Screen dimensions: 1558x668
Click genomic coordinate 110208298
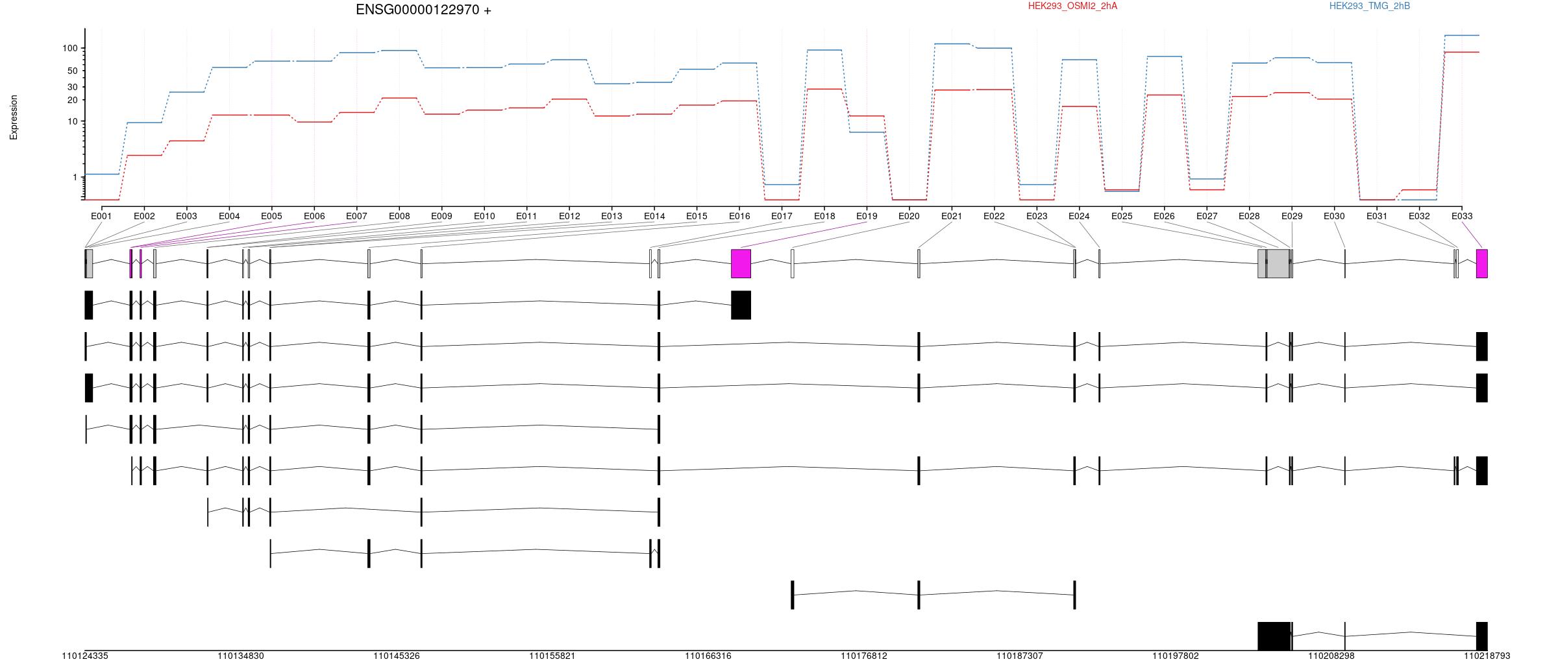1331,656
